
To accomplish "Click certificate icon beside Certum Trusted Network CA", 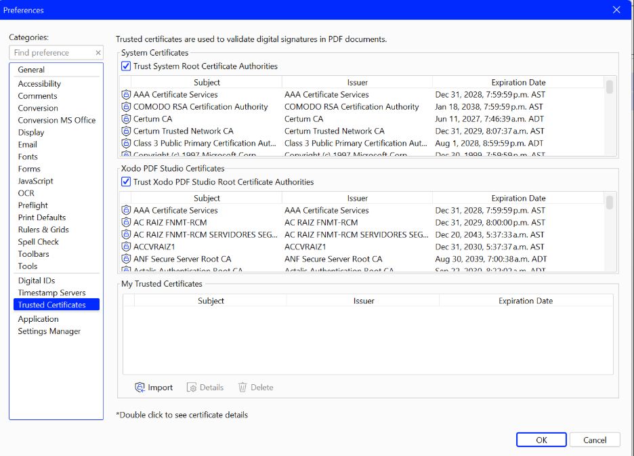I will pos(126,131).
